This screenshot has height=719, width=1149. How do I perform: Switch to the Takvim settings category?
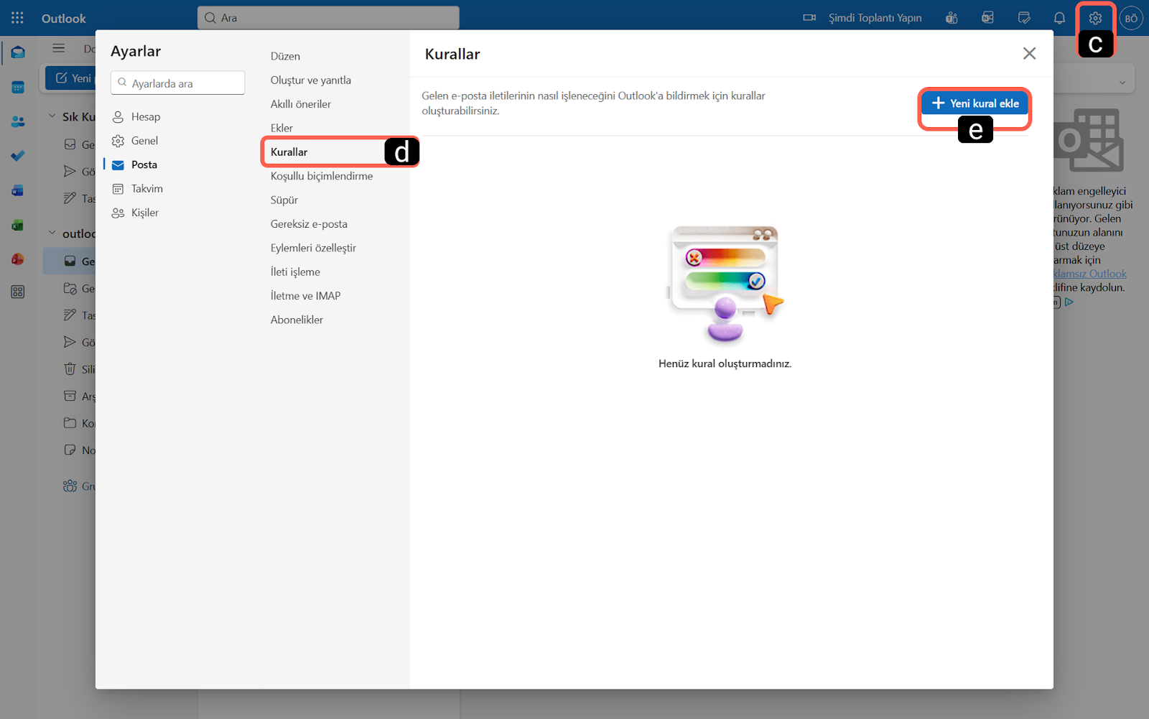[x=146, y=189]
